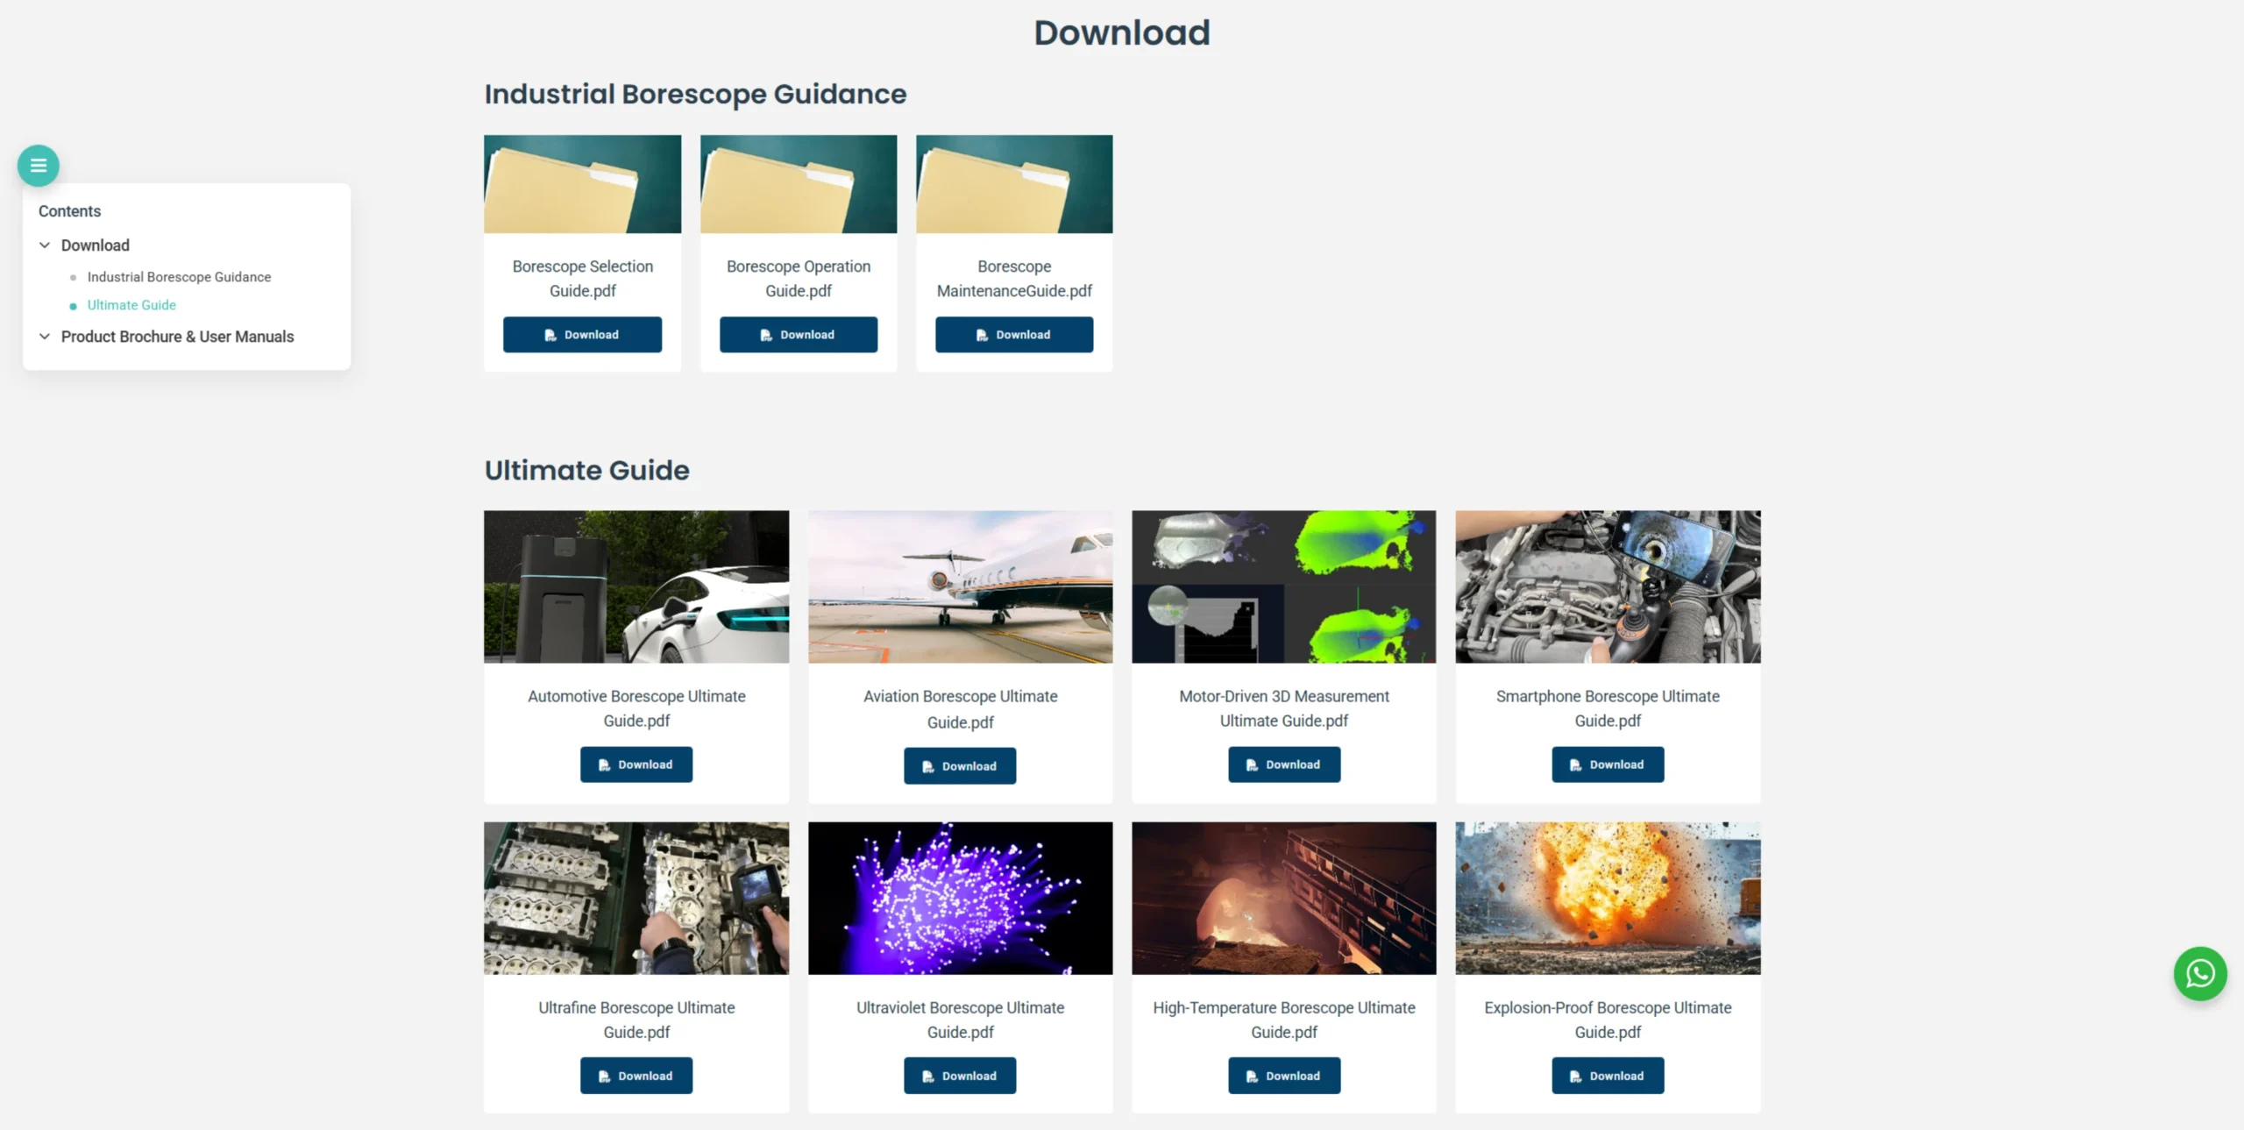Toggle the teal contents menu icon
2244x1130 pixels.
coord(38,166)
